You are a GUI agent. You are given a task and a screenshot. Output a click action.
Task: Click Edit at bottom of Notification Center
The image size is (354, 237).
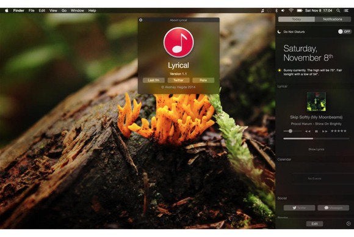[314, 224]
